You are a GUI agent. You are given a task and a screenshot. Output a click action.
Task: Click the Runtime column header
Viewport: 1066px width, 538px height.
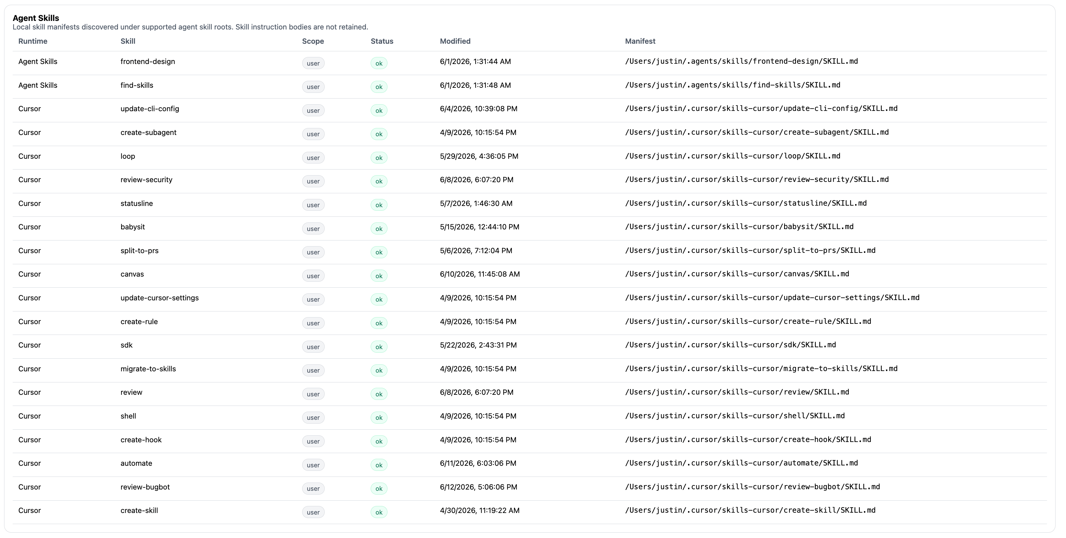point(33,42)
